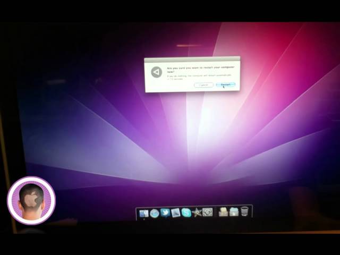Image resolution: width=340 pixels, height=255 pixels.
Task: Click gray square icon right of iMovie star
Action: 208,212
